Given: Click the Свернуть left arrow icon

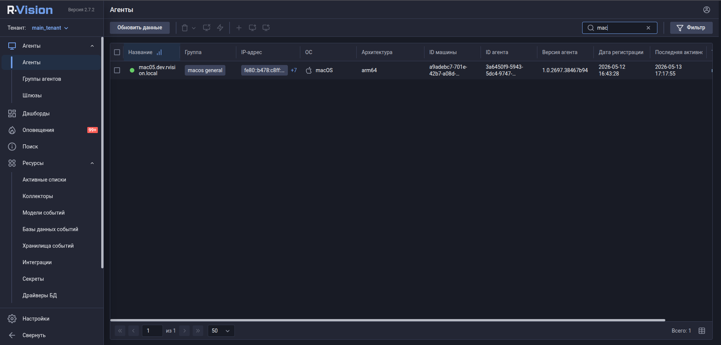Looking at the screenshot, I should [x=12, y=335].
